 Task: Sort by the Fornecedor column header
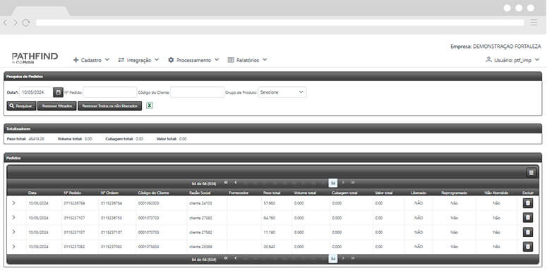(239, 192)
